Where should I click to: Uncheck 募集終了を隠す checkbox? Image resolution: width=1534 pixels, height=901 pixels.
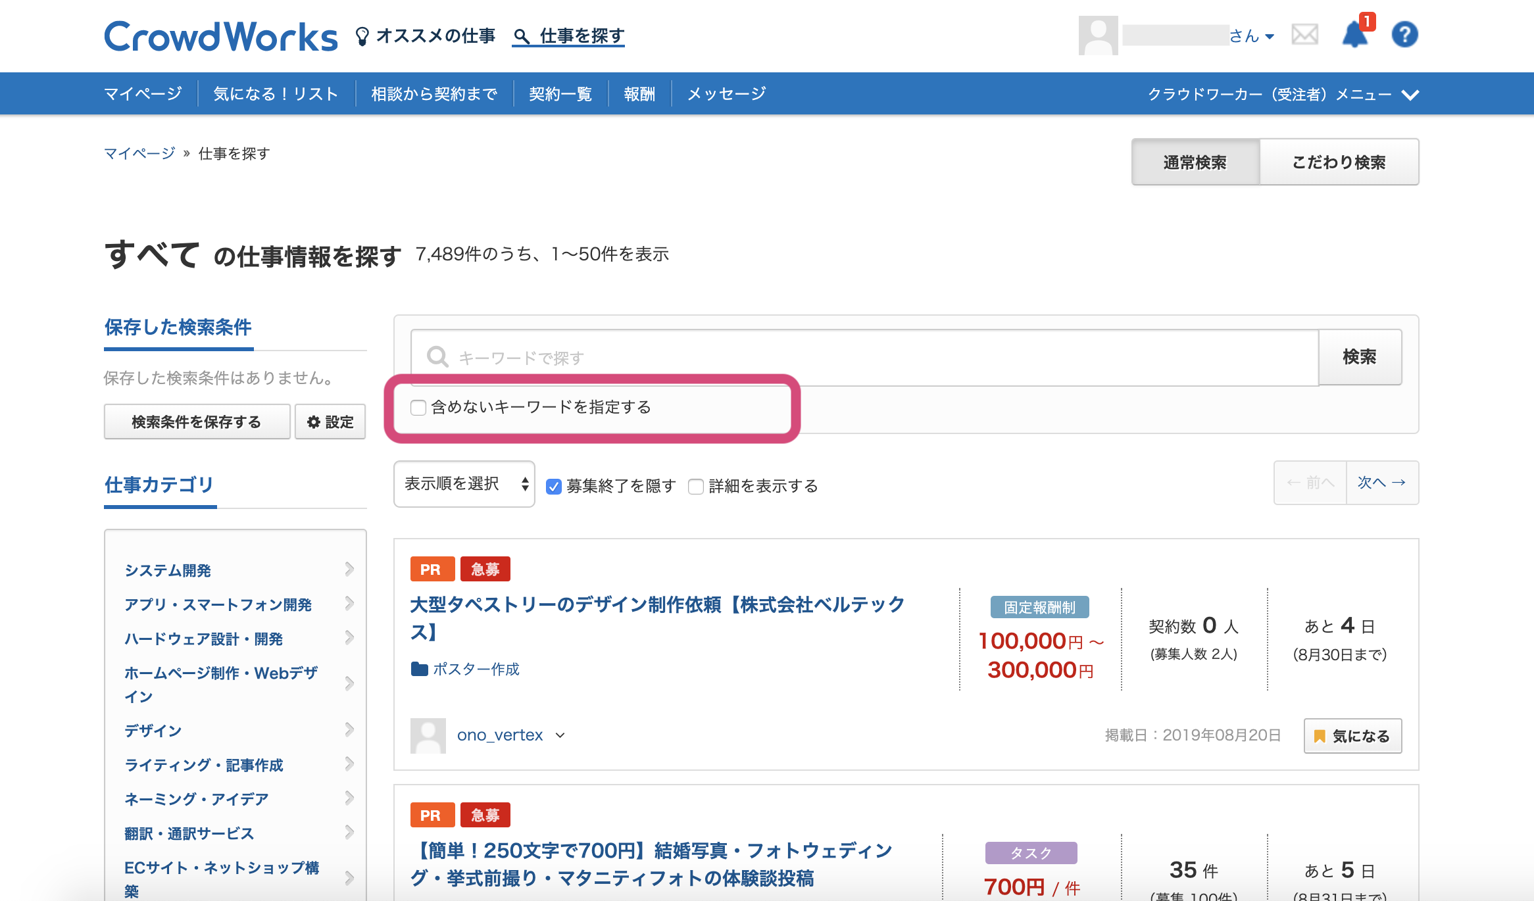[554, 487]
